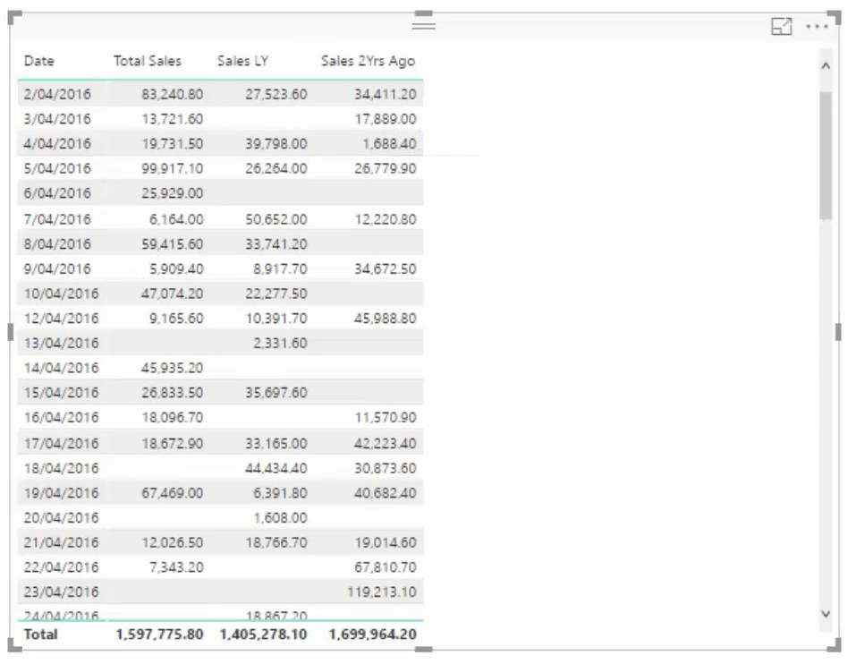Viewport: 848px width, 664px height.
Task: Select date cell 5/04/2016
Action: click(x=57, y=169)
